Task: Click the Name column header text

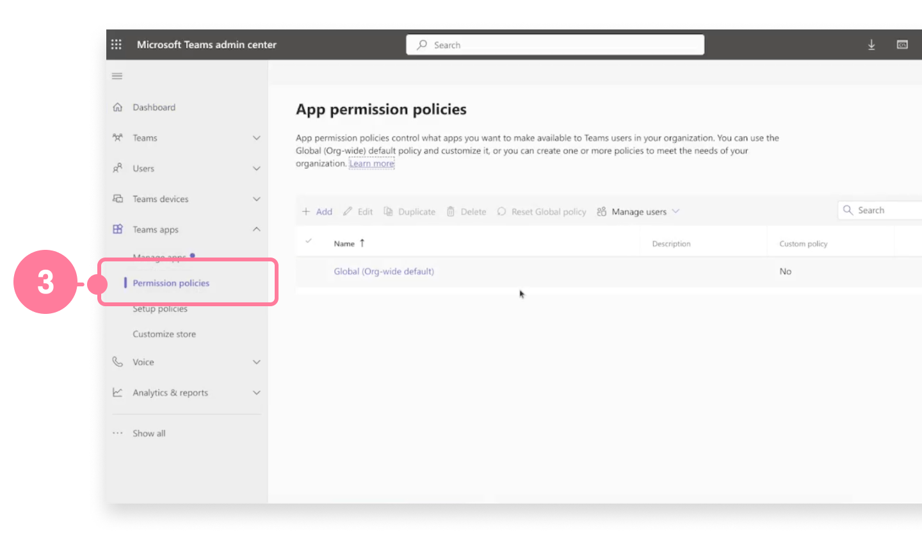Action: click(x=344, y=243)
